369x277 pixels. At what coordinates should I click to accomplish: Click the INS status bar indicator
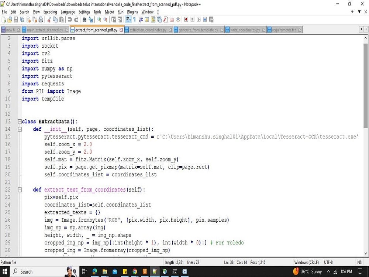point(359,262)
